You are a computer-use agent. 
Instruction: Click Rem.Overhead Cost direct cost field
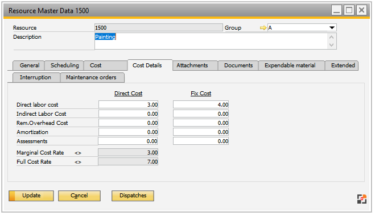click(128, 123)
